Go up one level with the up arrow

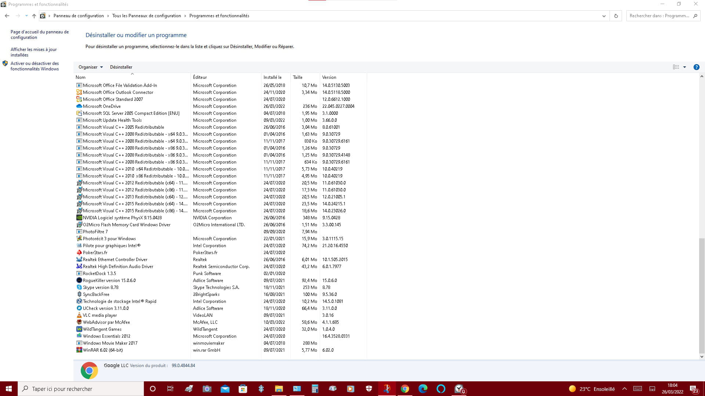(34, 16)
